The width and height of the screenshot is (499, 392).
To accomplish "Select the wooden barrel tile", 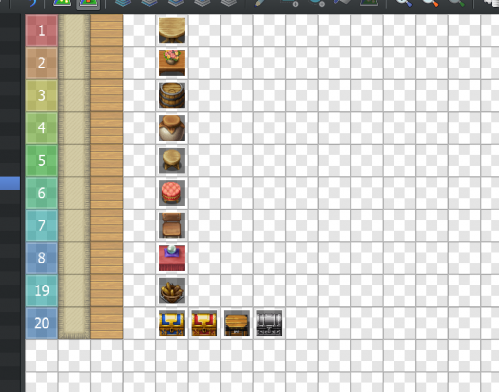I will (172, 96).
